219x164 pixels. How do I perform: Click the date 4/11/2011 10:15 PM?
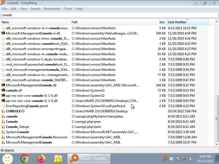pos(182,28)
